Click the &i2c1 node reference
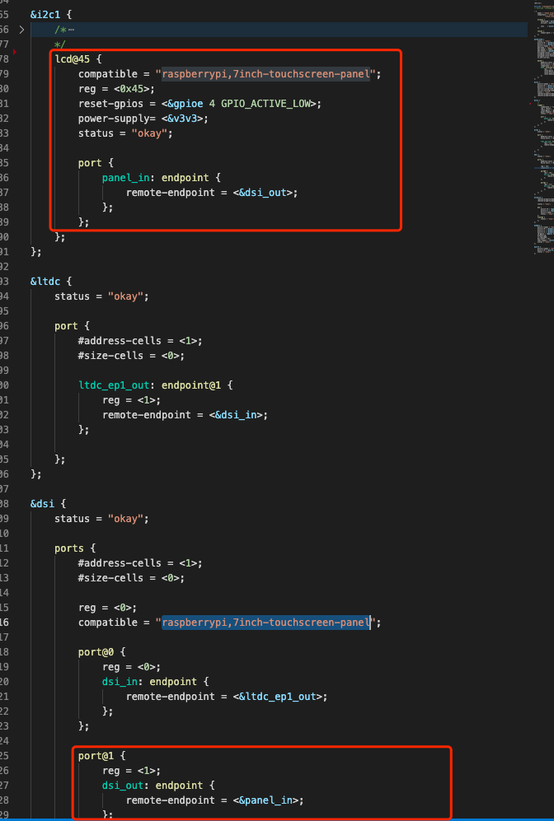The width and height of the screenshot is (554, 821). click(45, 15)
